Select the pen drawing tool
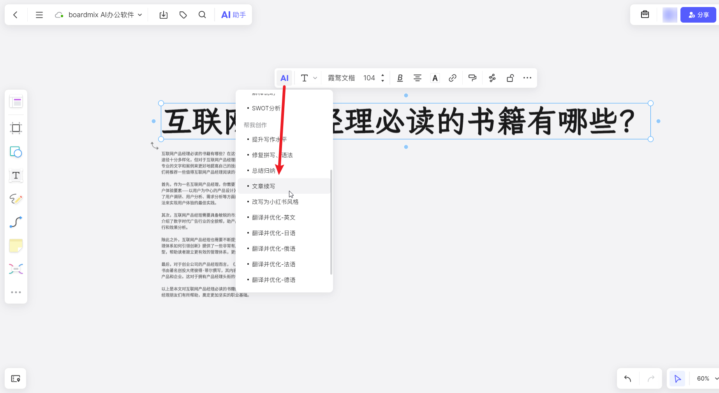Image resolution: width=719 pixels, height=393 pixels. [16, 199]
